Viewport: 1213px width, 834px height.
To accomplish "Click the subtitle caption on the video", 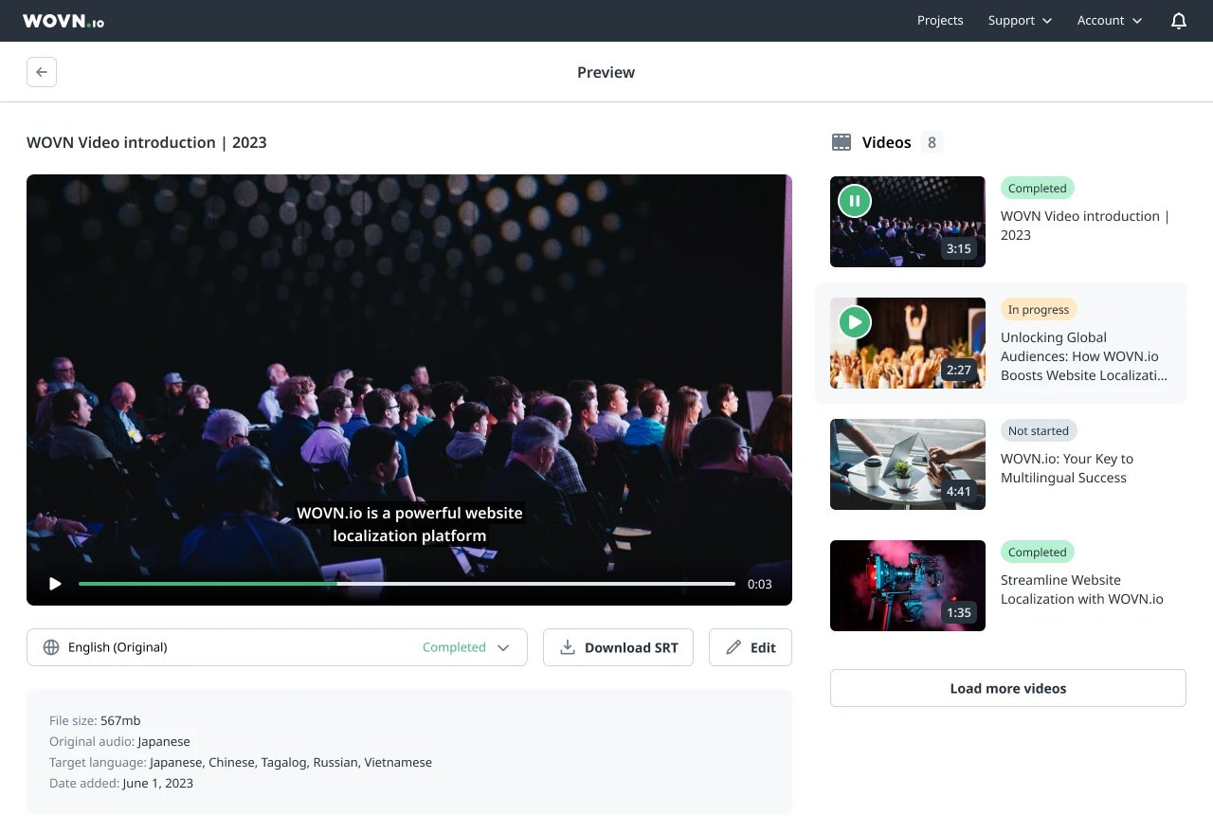I will (409, 524).
